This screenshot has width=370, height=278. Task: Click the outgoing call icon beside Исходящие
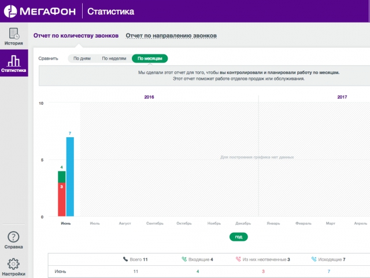point(314,259)
